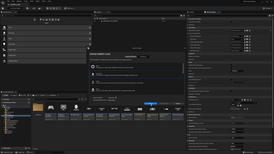274x154 pixels.
Task: Select the Point Light bulb icon
Action: tap(4, 44)
